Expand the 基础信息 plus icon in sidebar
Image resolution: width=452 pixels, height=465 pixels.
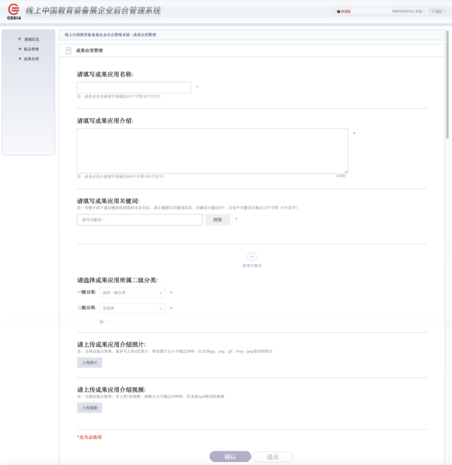pyautogui.click(x=20, y=39)
